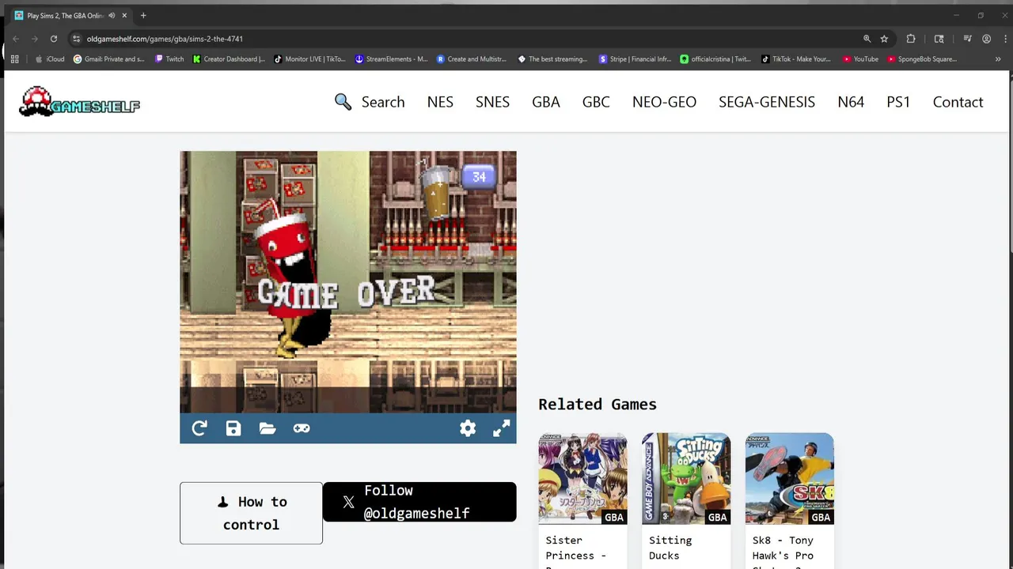Open Monitor LIVE TikTok bookmark

[310, 59]
